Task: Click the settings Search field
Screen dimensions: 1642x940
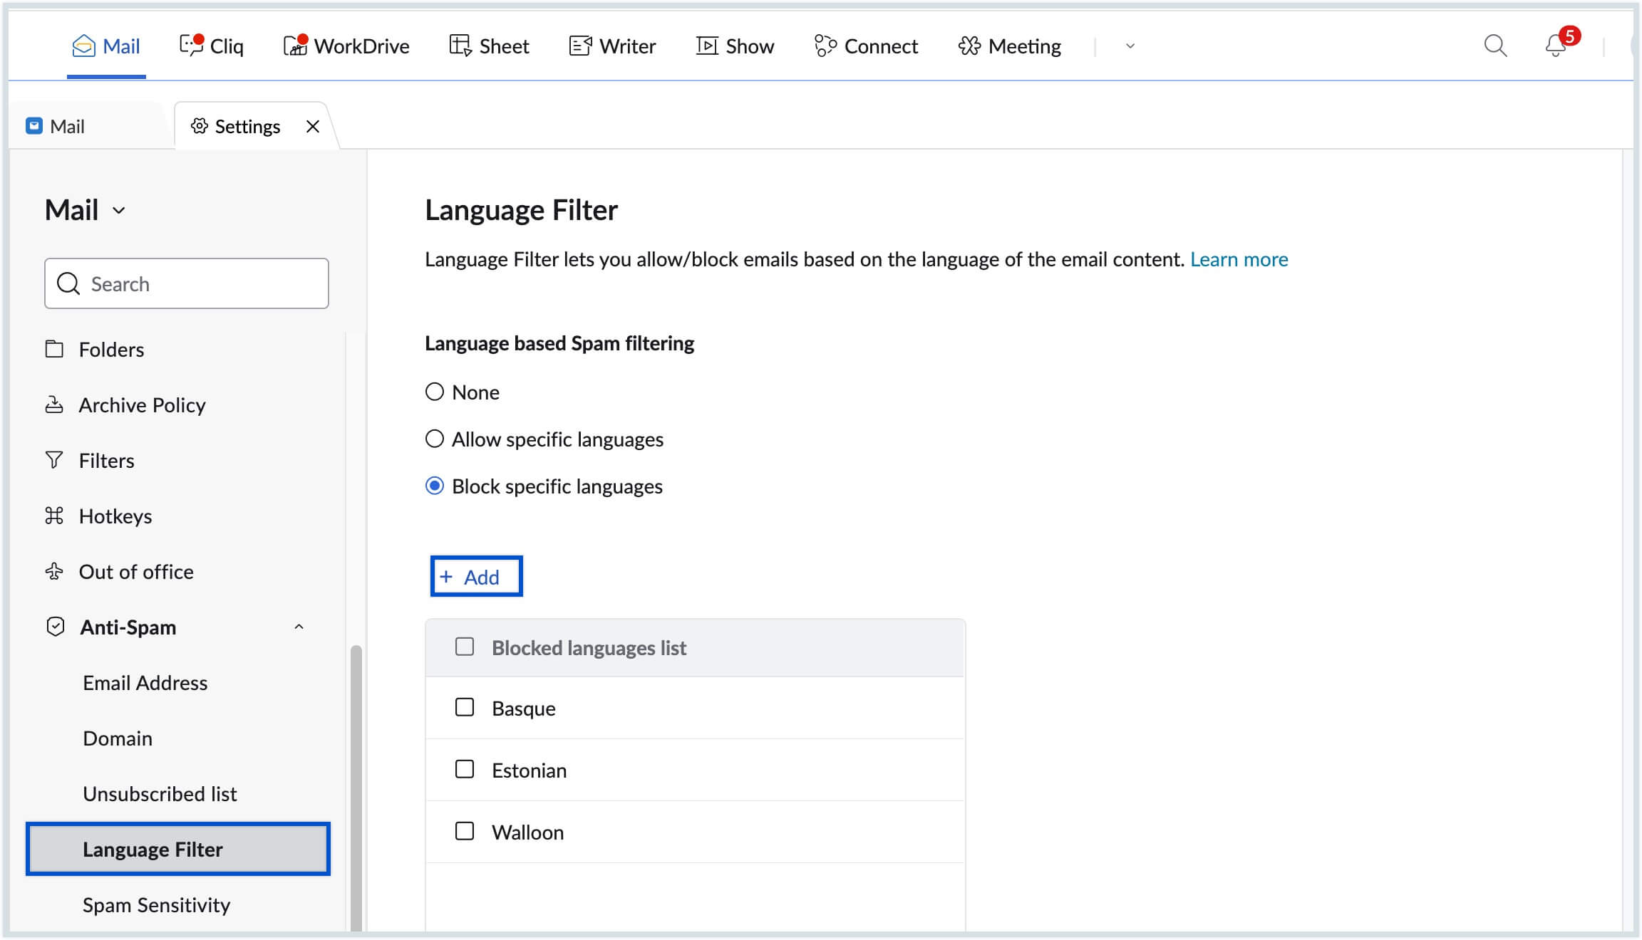Action: pyautogui.click(x=187, y=283)
